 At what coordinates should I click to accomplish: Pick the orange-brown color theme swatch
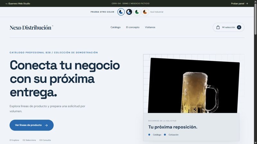coord(145,12)
